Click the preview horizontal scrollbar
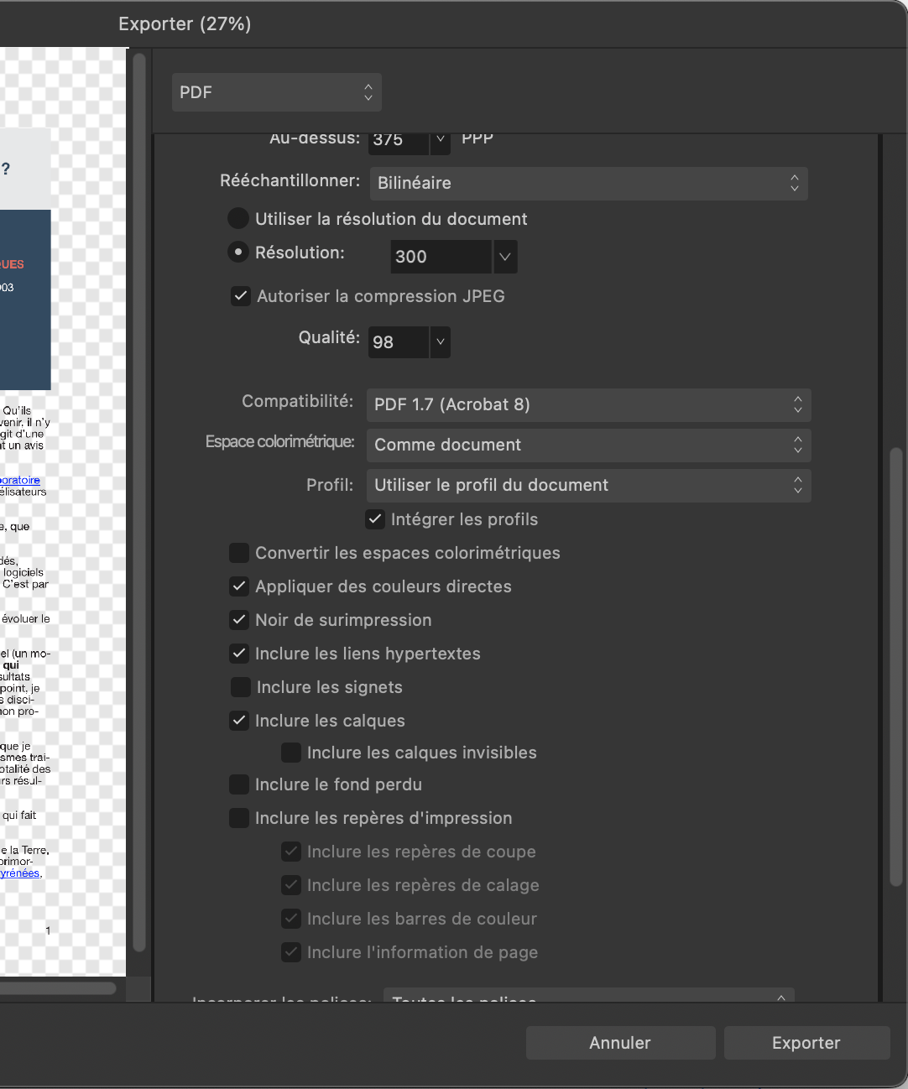Screen dimensions: 908x1089 click(57, 987)
